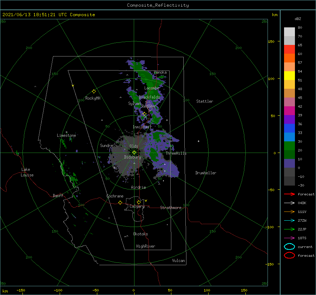Click the Composite_Reflectivity title
Image resolution: width=316 pixels, height=295 pixels.
(x=158, y=5)
